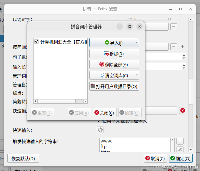Select the ftp. trigger string entry
200x171 pixels.
point(135,146)
